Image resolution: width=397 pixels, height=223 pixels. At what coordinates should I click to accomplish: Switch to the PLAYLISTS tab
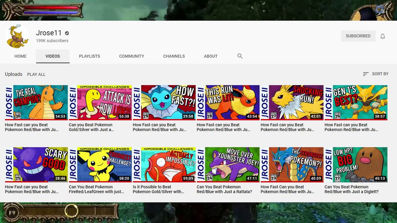click(89, 56)
